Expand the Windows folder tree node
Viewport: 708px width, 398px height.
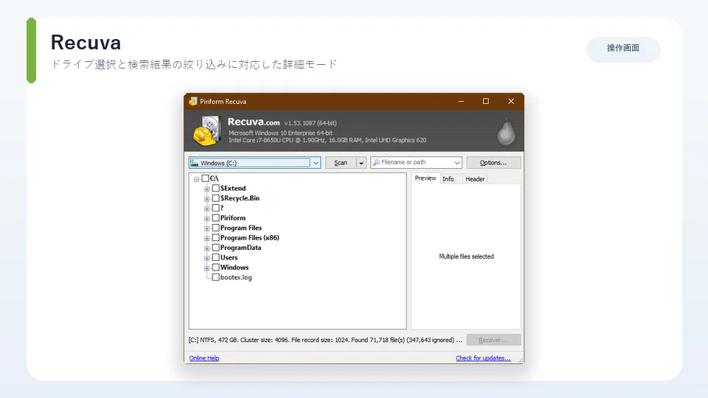[x=206, y=268]
